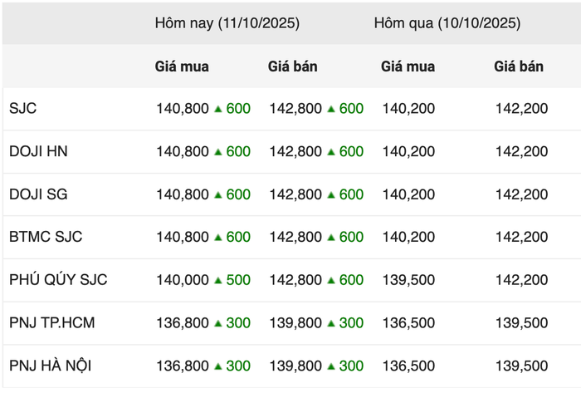This screenshot has width=581, height=393.
Task: Click green up arrow in SJC sell price
Action: [332, 109]
